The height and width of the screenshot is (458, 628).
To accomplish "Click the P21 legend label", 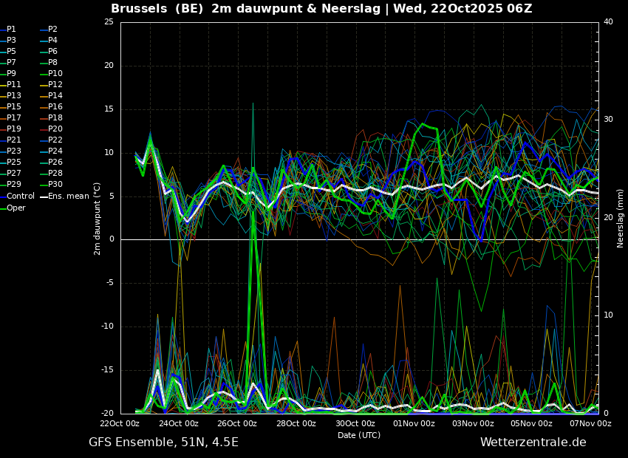I will tap(14, 140).
